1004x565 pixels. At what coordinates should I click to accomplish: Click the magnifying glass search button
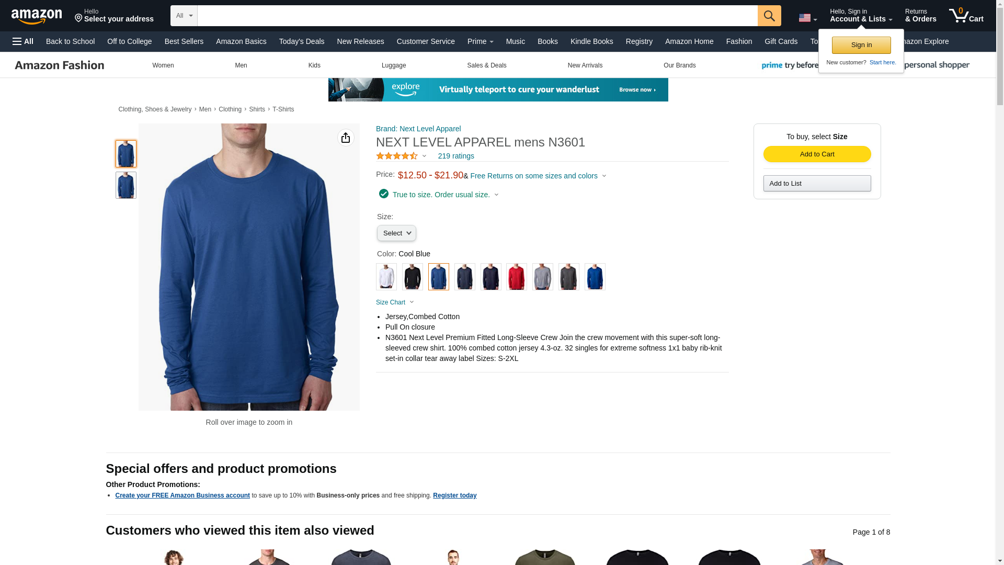(x=769, y=16)
